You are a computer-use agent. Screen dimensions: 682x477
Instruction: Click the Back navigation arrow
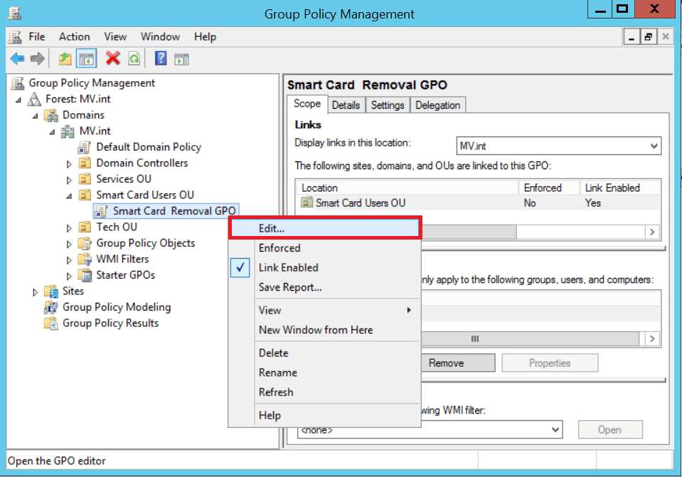16,58
